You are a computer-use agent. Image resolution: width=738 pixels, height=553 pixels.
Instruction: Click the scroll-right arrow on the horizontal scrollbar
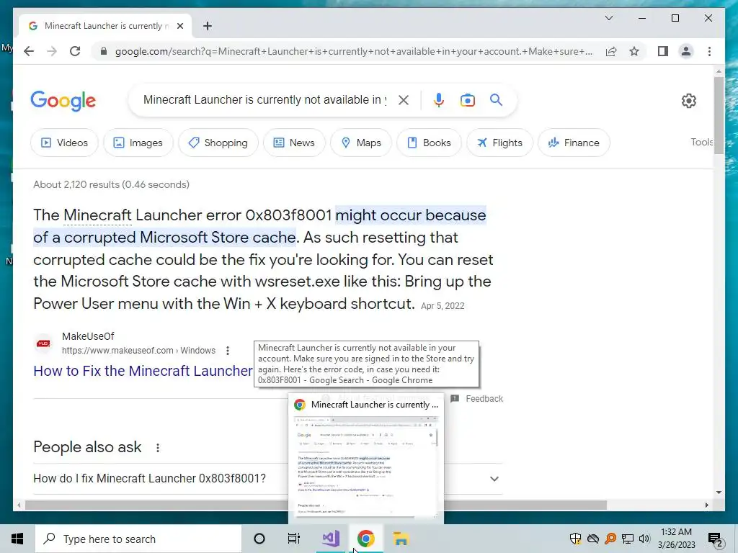tap(706, 505)
